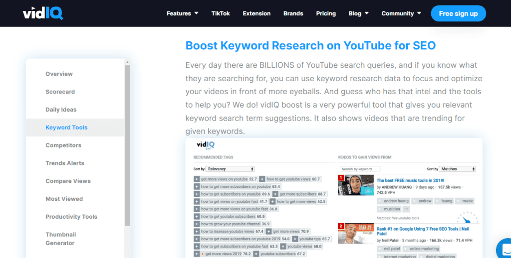Click plus icon beside 'how to get youtube views'
This screenshot has height=258, width=511.
pyautogui.click(x=262, y=179)
